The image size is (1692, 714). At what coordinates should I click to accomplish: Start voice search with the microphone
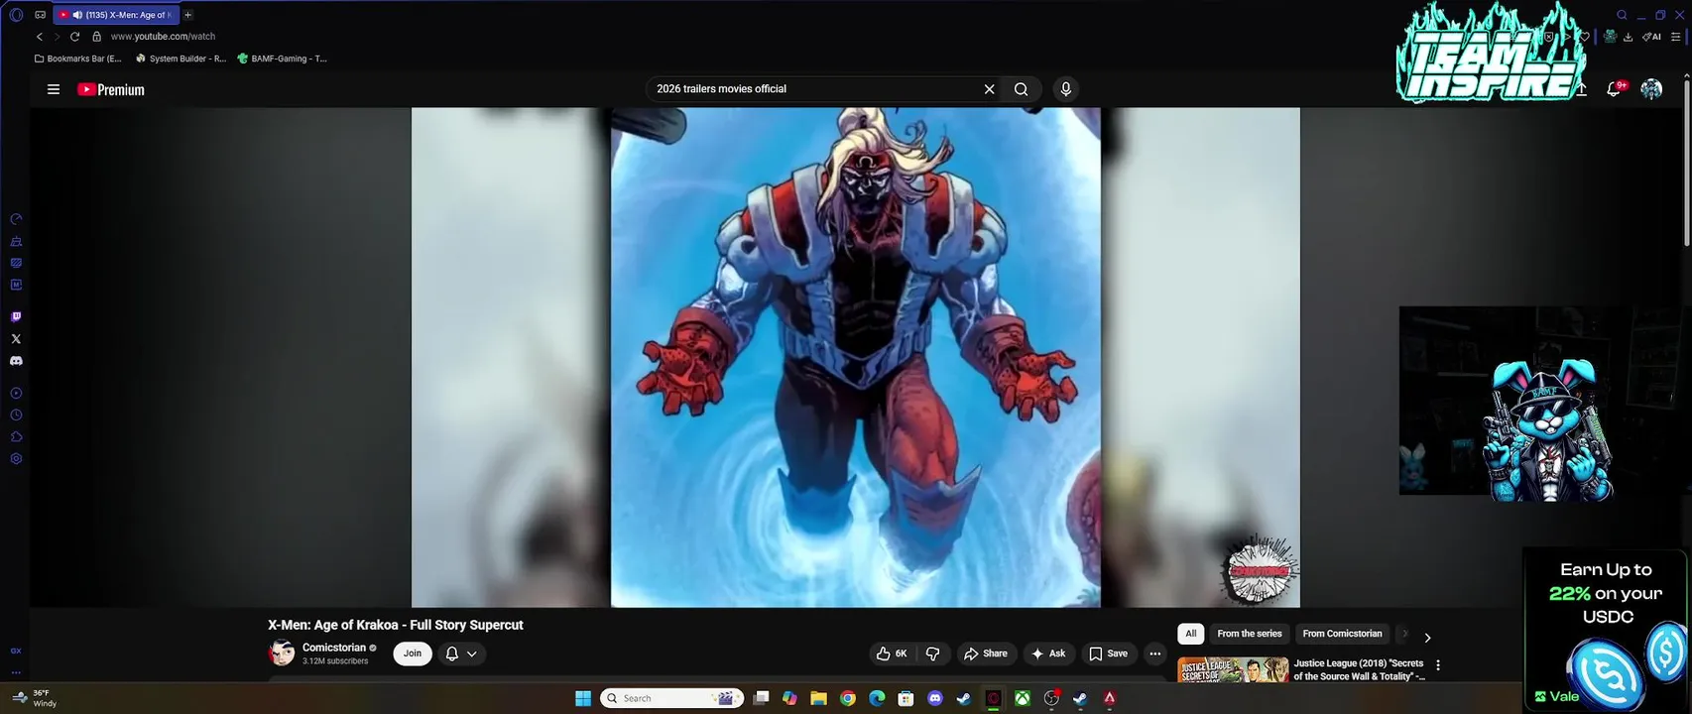click(1066, 89)
